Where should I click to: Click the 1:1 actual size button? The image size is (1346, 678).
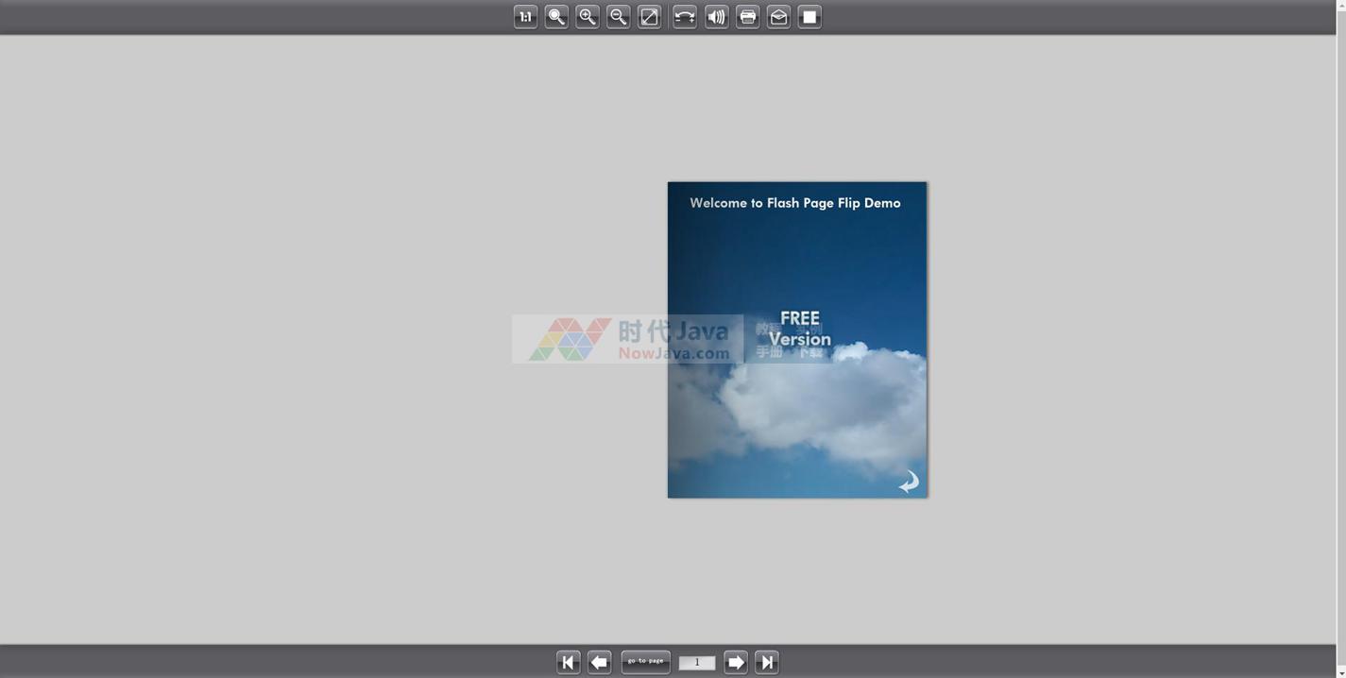click(525, 17)
